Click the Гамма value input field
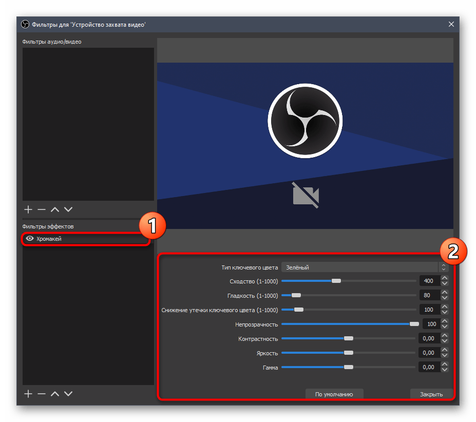This screenshot has width=476, height=422. point(428,367)
